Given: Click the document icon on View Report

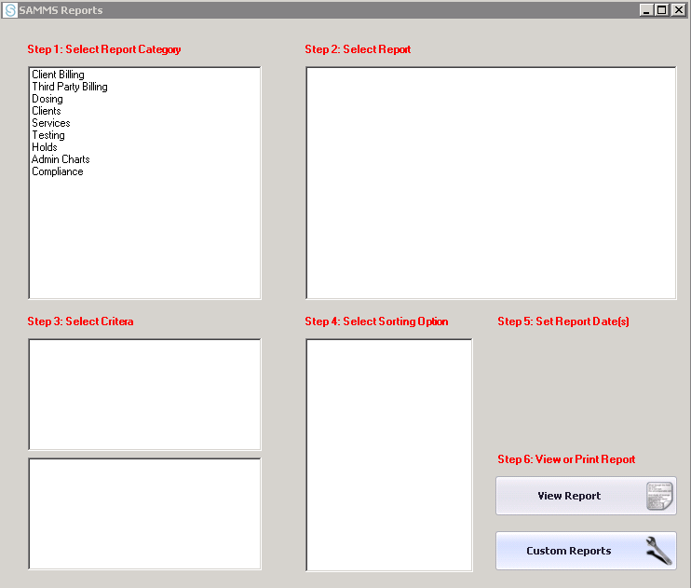Looking at the screenshot, I should (659, 496).
